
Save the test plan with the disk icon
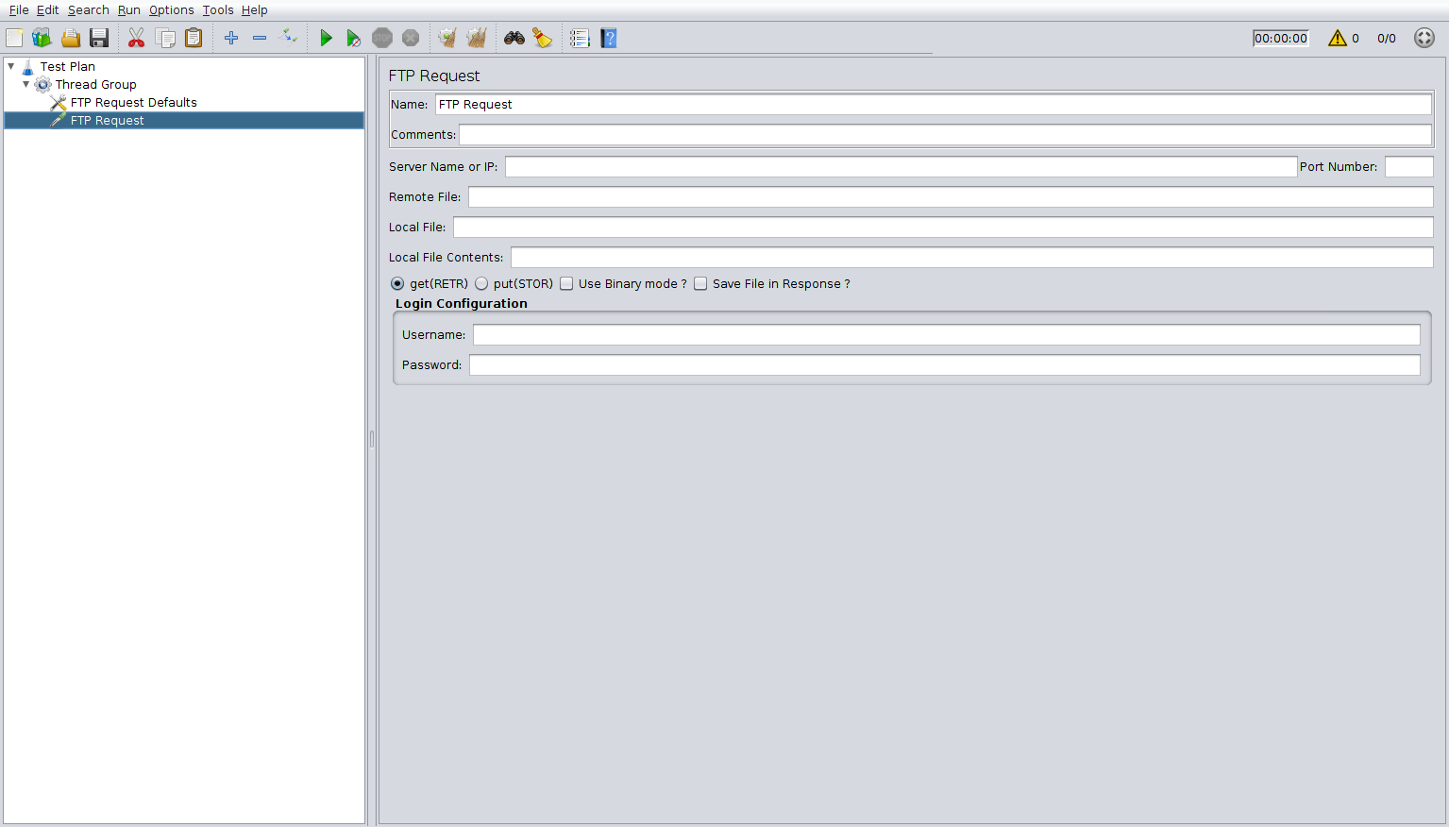99,38
